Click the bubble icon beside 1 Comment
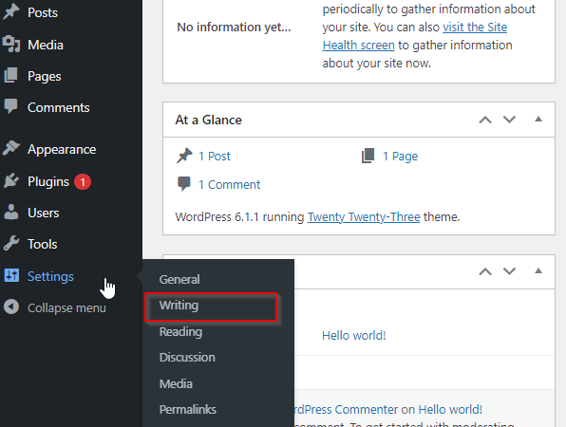Screen dimensions: 566x427 (x=184, y=183)
